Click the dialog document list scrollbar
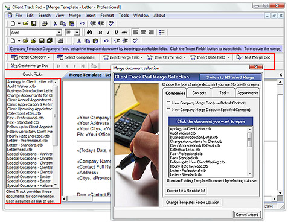This screenshot has width=288, height=222. click(x=249, y=139)
